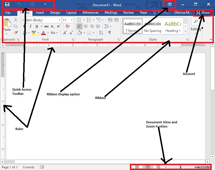
Task: Open the Styles pane launcher
Action: point(187,40)
